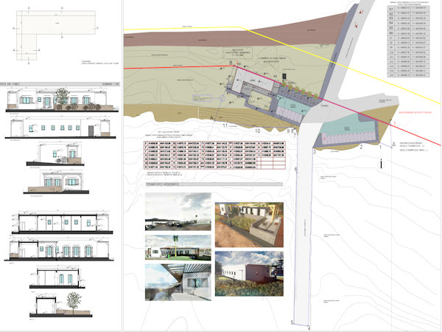
Task: Click row "K1" in the grey coordinates table
Action: (409, 9)
